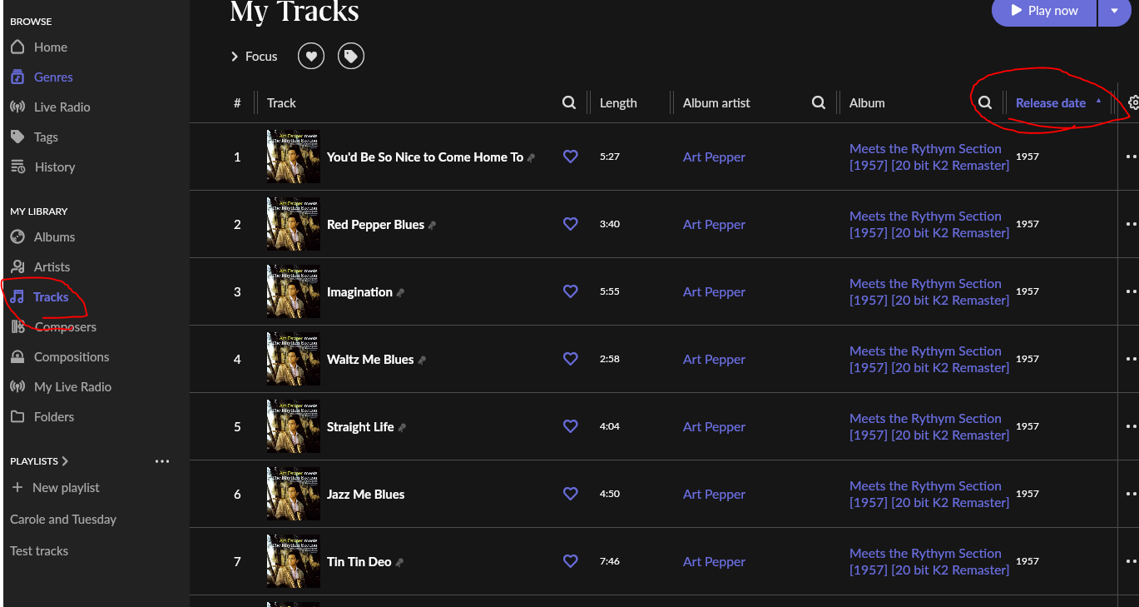Sort by the Release date column header
This screenshot has width=1139, height=607.
[1051, 103]
